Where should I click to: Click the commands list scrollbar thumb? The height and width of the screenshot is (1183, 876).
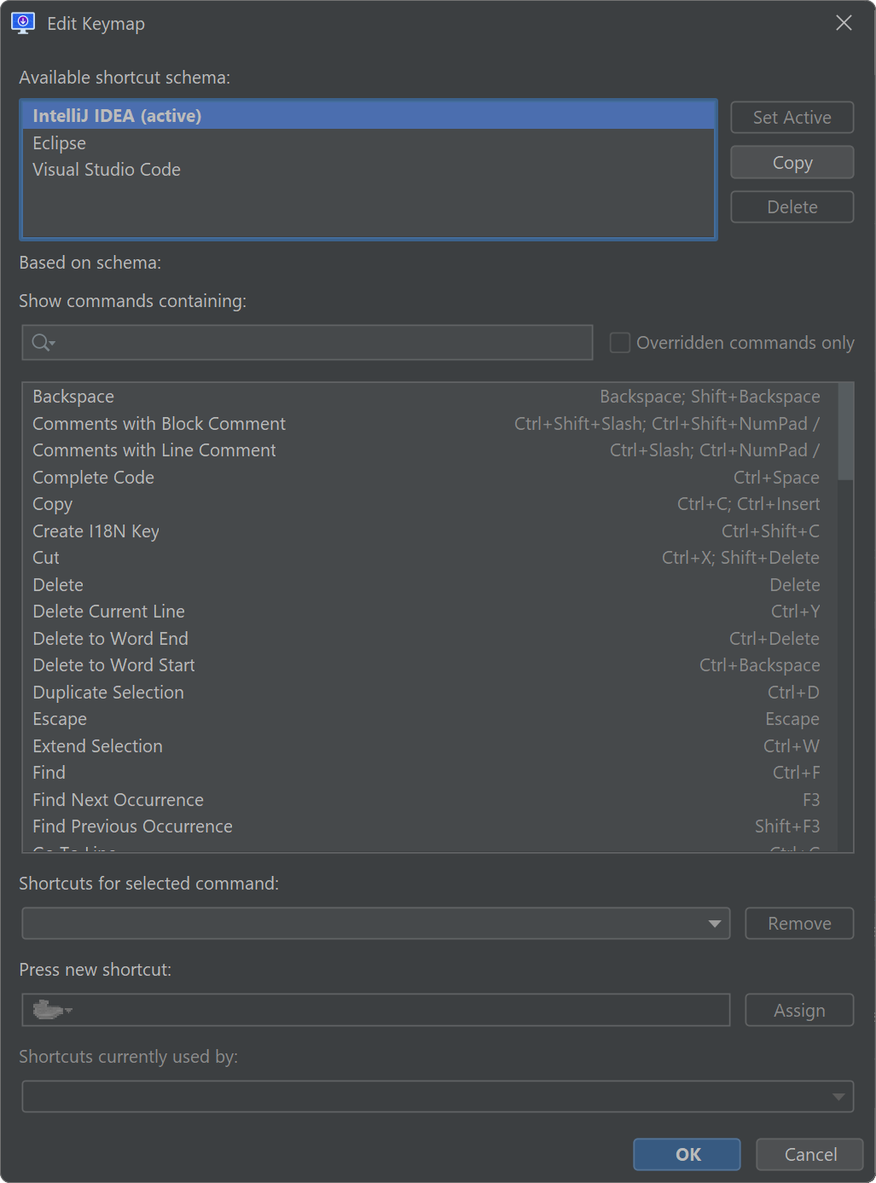845,432
